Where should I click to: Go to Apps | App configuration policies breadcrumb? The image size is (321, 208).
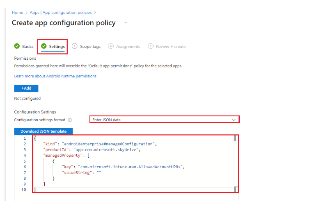61,13
